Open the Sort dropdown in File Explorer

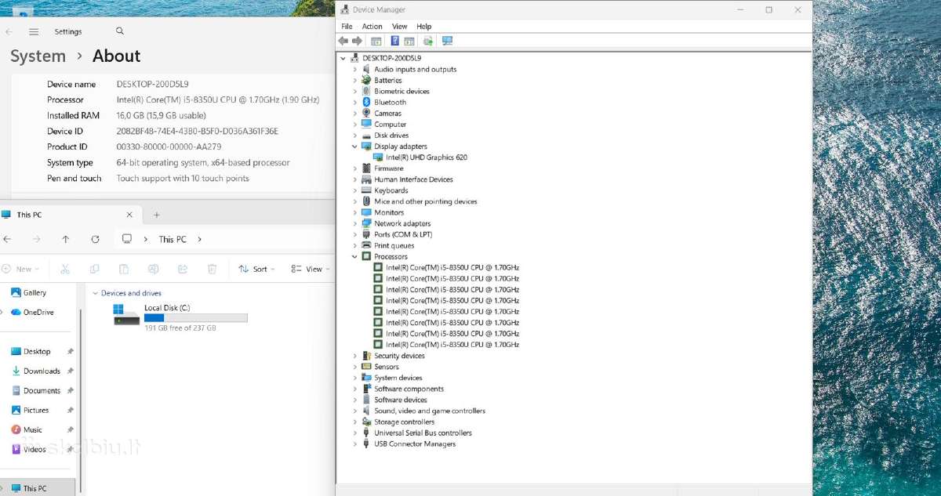[x=257, y=269]
